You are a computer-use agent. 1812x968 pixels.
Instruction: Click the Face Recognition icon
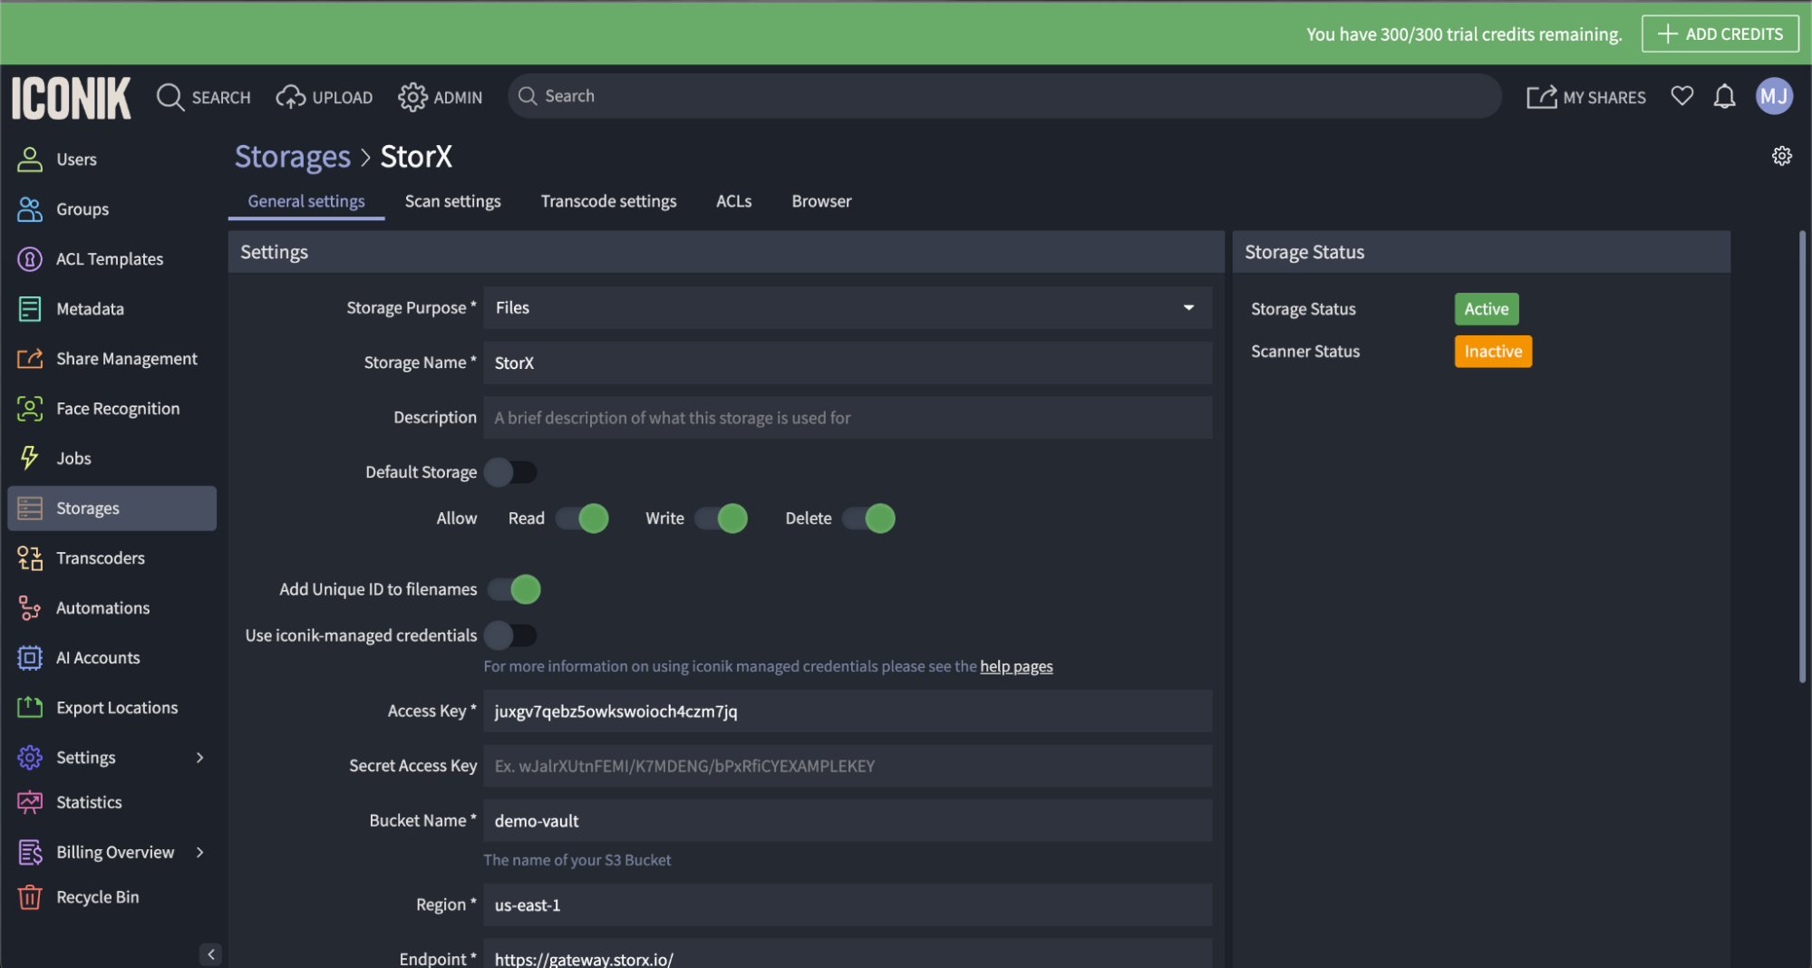coord(30,409)
